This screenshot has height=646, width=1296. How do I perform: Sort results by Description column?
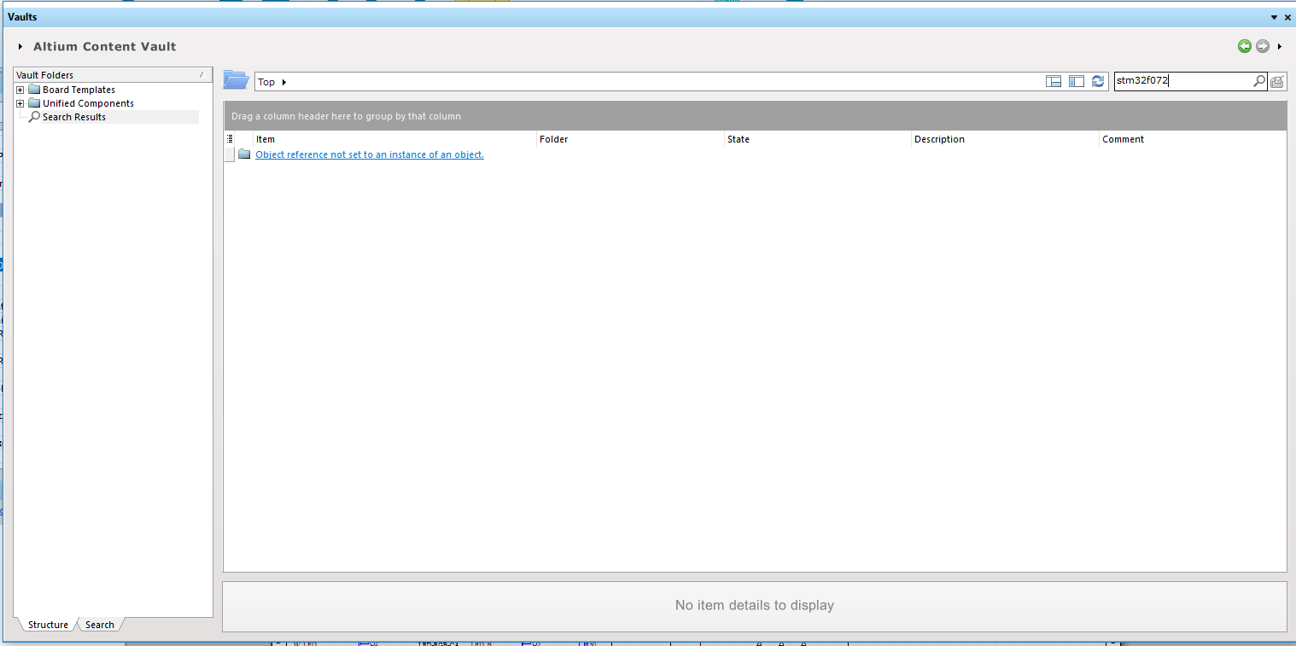pyautogui.click(x=1006, y=139)
